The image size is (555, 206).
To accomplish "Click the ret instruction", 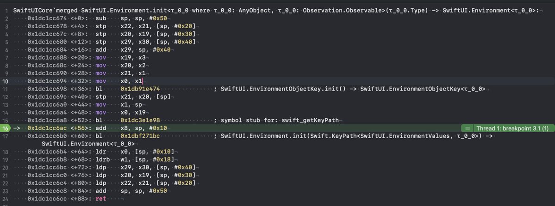I will point(100,199).
